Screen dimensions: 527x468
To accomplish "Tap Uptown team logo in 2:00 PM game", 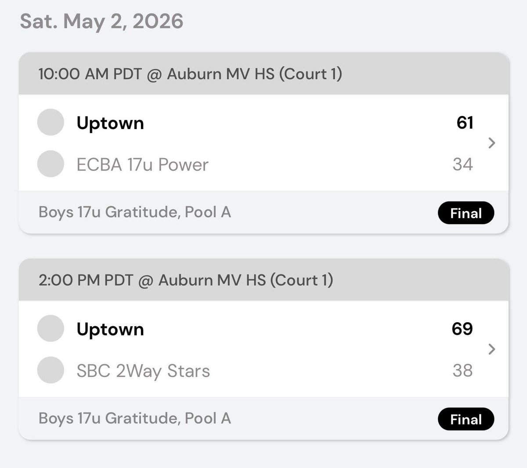I will [51, 328].
